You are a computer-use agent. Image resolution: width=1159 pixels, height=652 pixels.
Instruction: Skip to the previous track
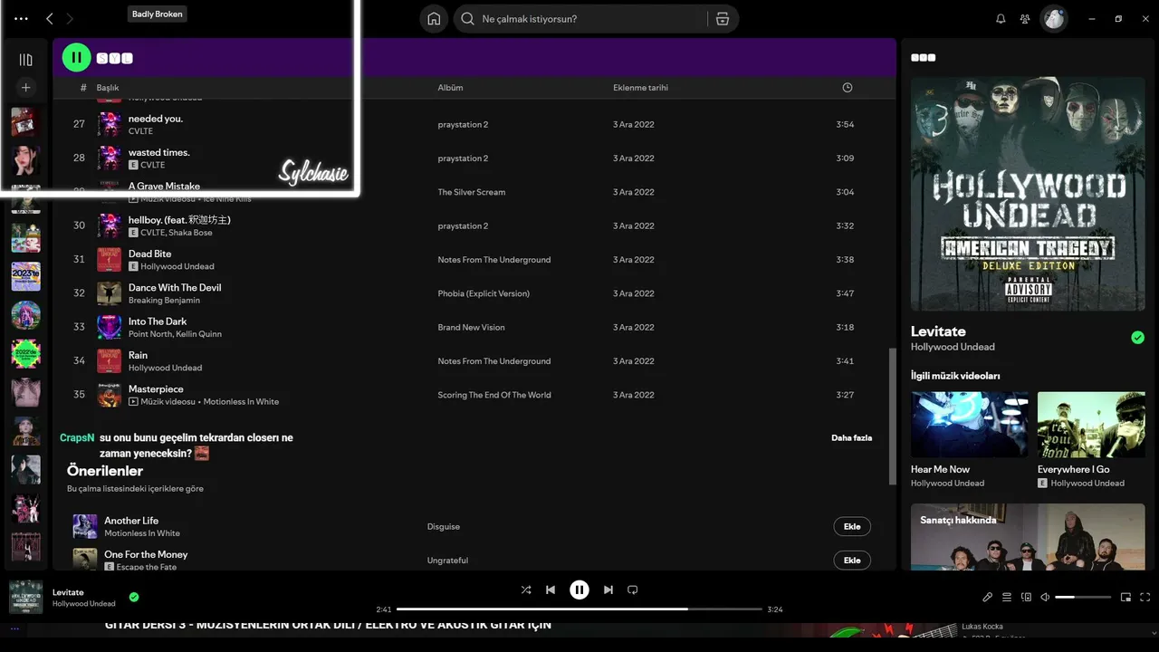point(551,590)
